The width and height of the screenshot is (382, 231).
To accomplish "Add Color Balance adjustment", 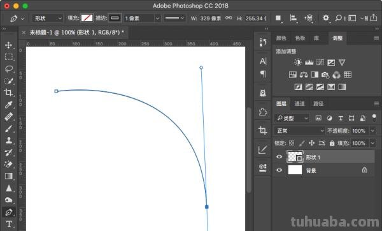I will pyautogui.click(x=304, y=75).
